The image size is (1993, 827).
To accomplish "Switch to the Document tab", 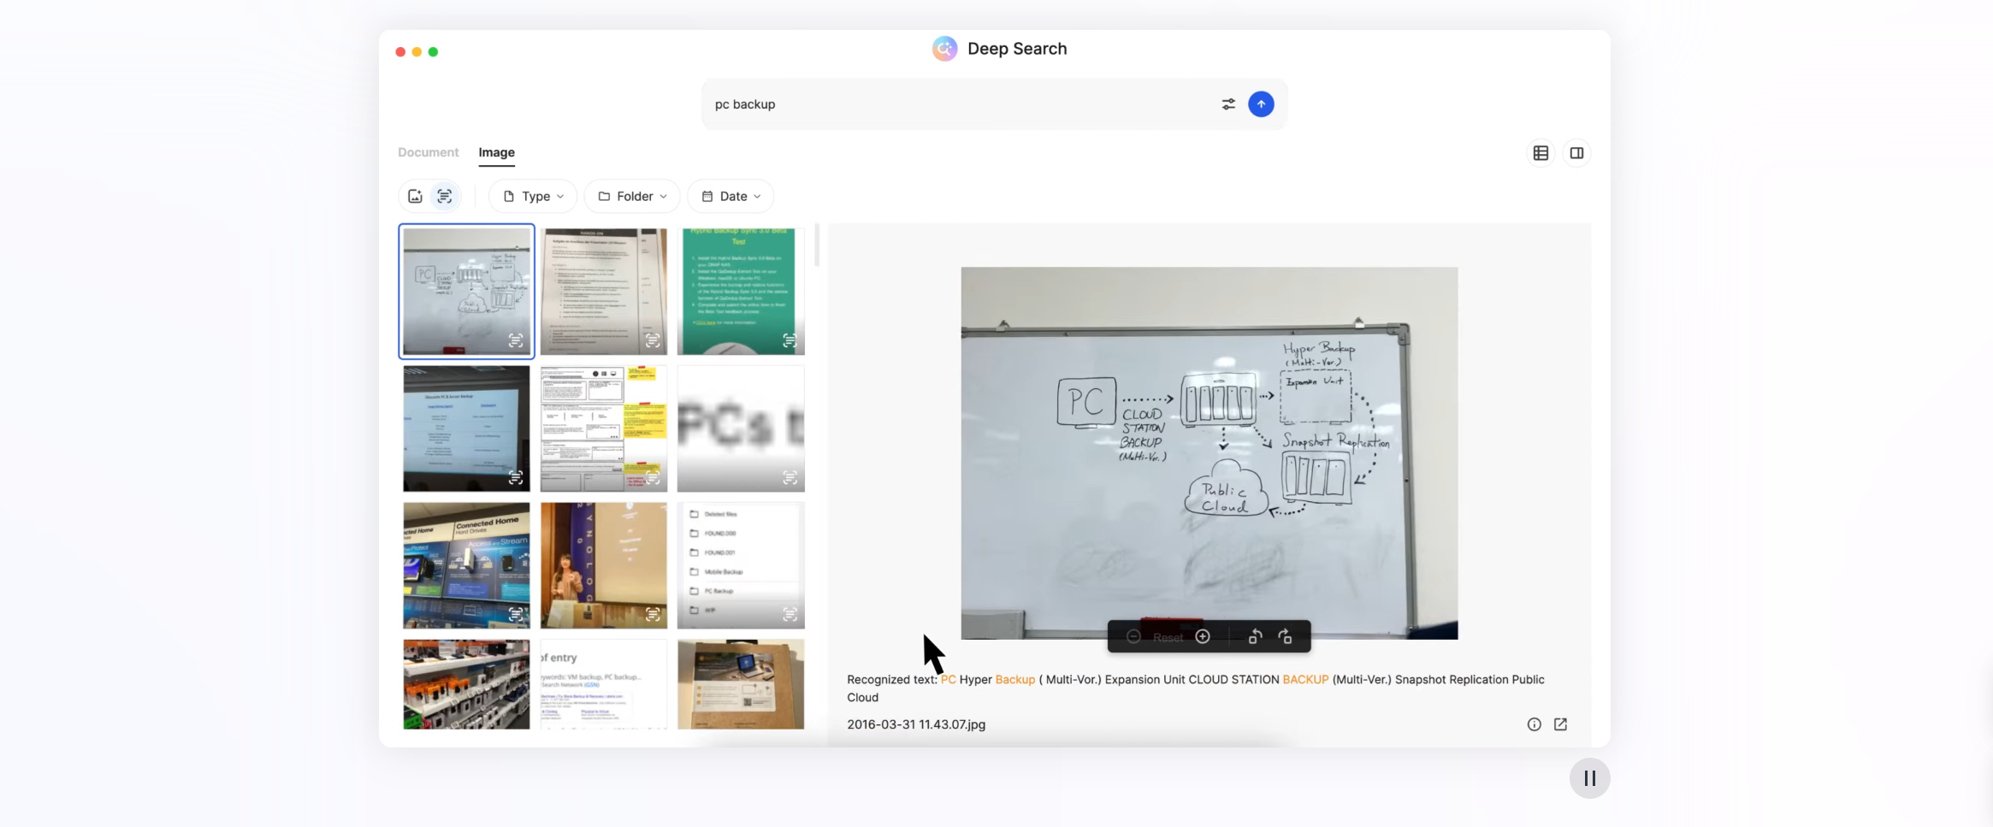I will pyautogui.click(x=428, y=152).
